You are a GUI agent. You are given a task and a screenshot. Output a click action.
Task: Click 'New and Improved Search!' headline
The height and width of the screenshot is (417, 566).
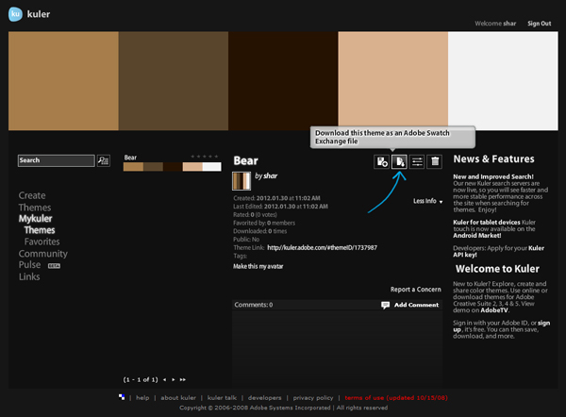pyautogui.click(x=493, y=177)
